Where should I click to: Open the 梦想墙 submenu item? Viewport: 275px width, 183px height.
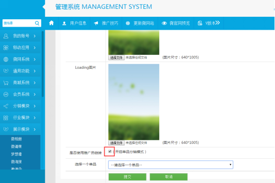16,154
